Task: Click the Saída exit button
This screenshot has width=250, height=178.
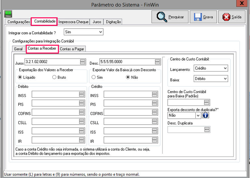Action: click(x=232, y=17)
